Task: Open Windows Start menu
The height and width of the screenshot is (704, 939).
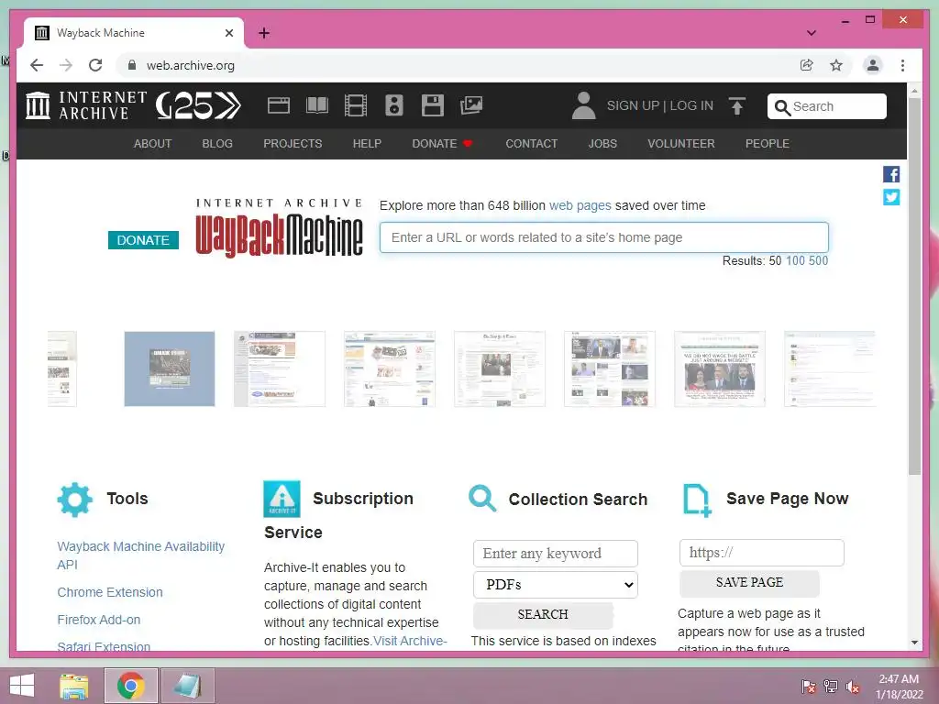Action: (22, 686)
